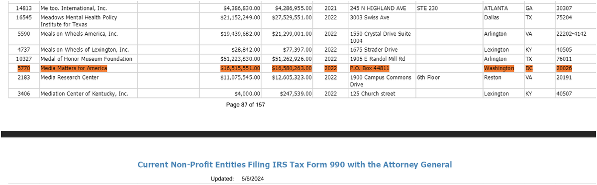
Task: Click amount $19,439,682.00
Action: (x=240, y=34)
